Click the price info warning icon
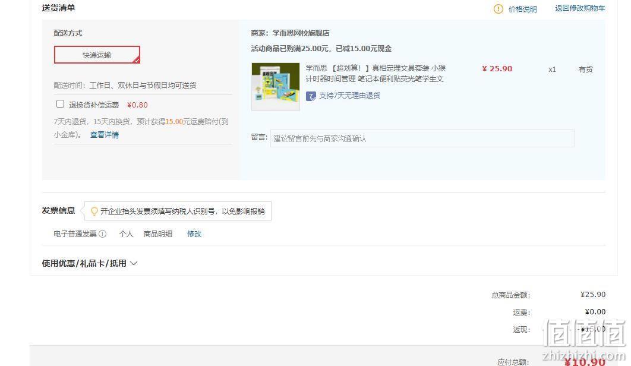The height and width of the screenshot is (366, 631). pos(498,9)
